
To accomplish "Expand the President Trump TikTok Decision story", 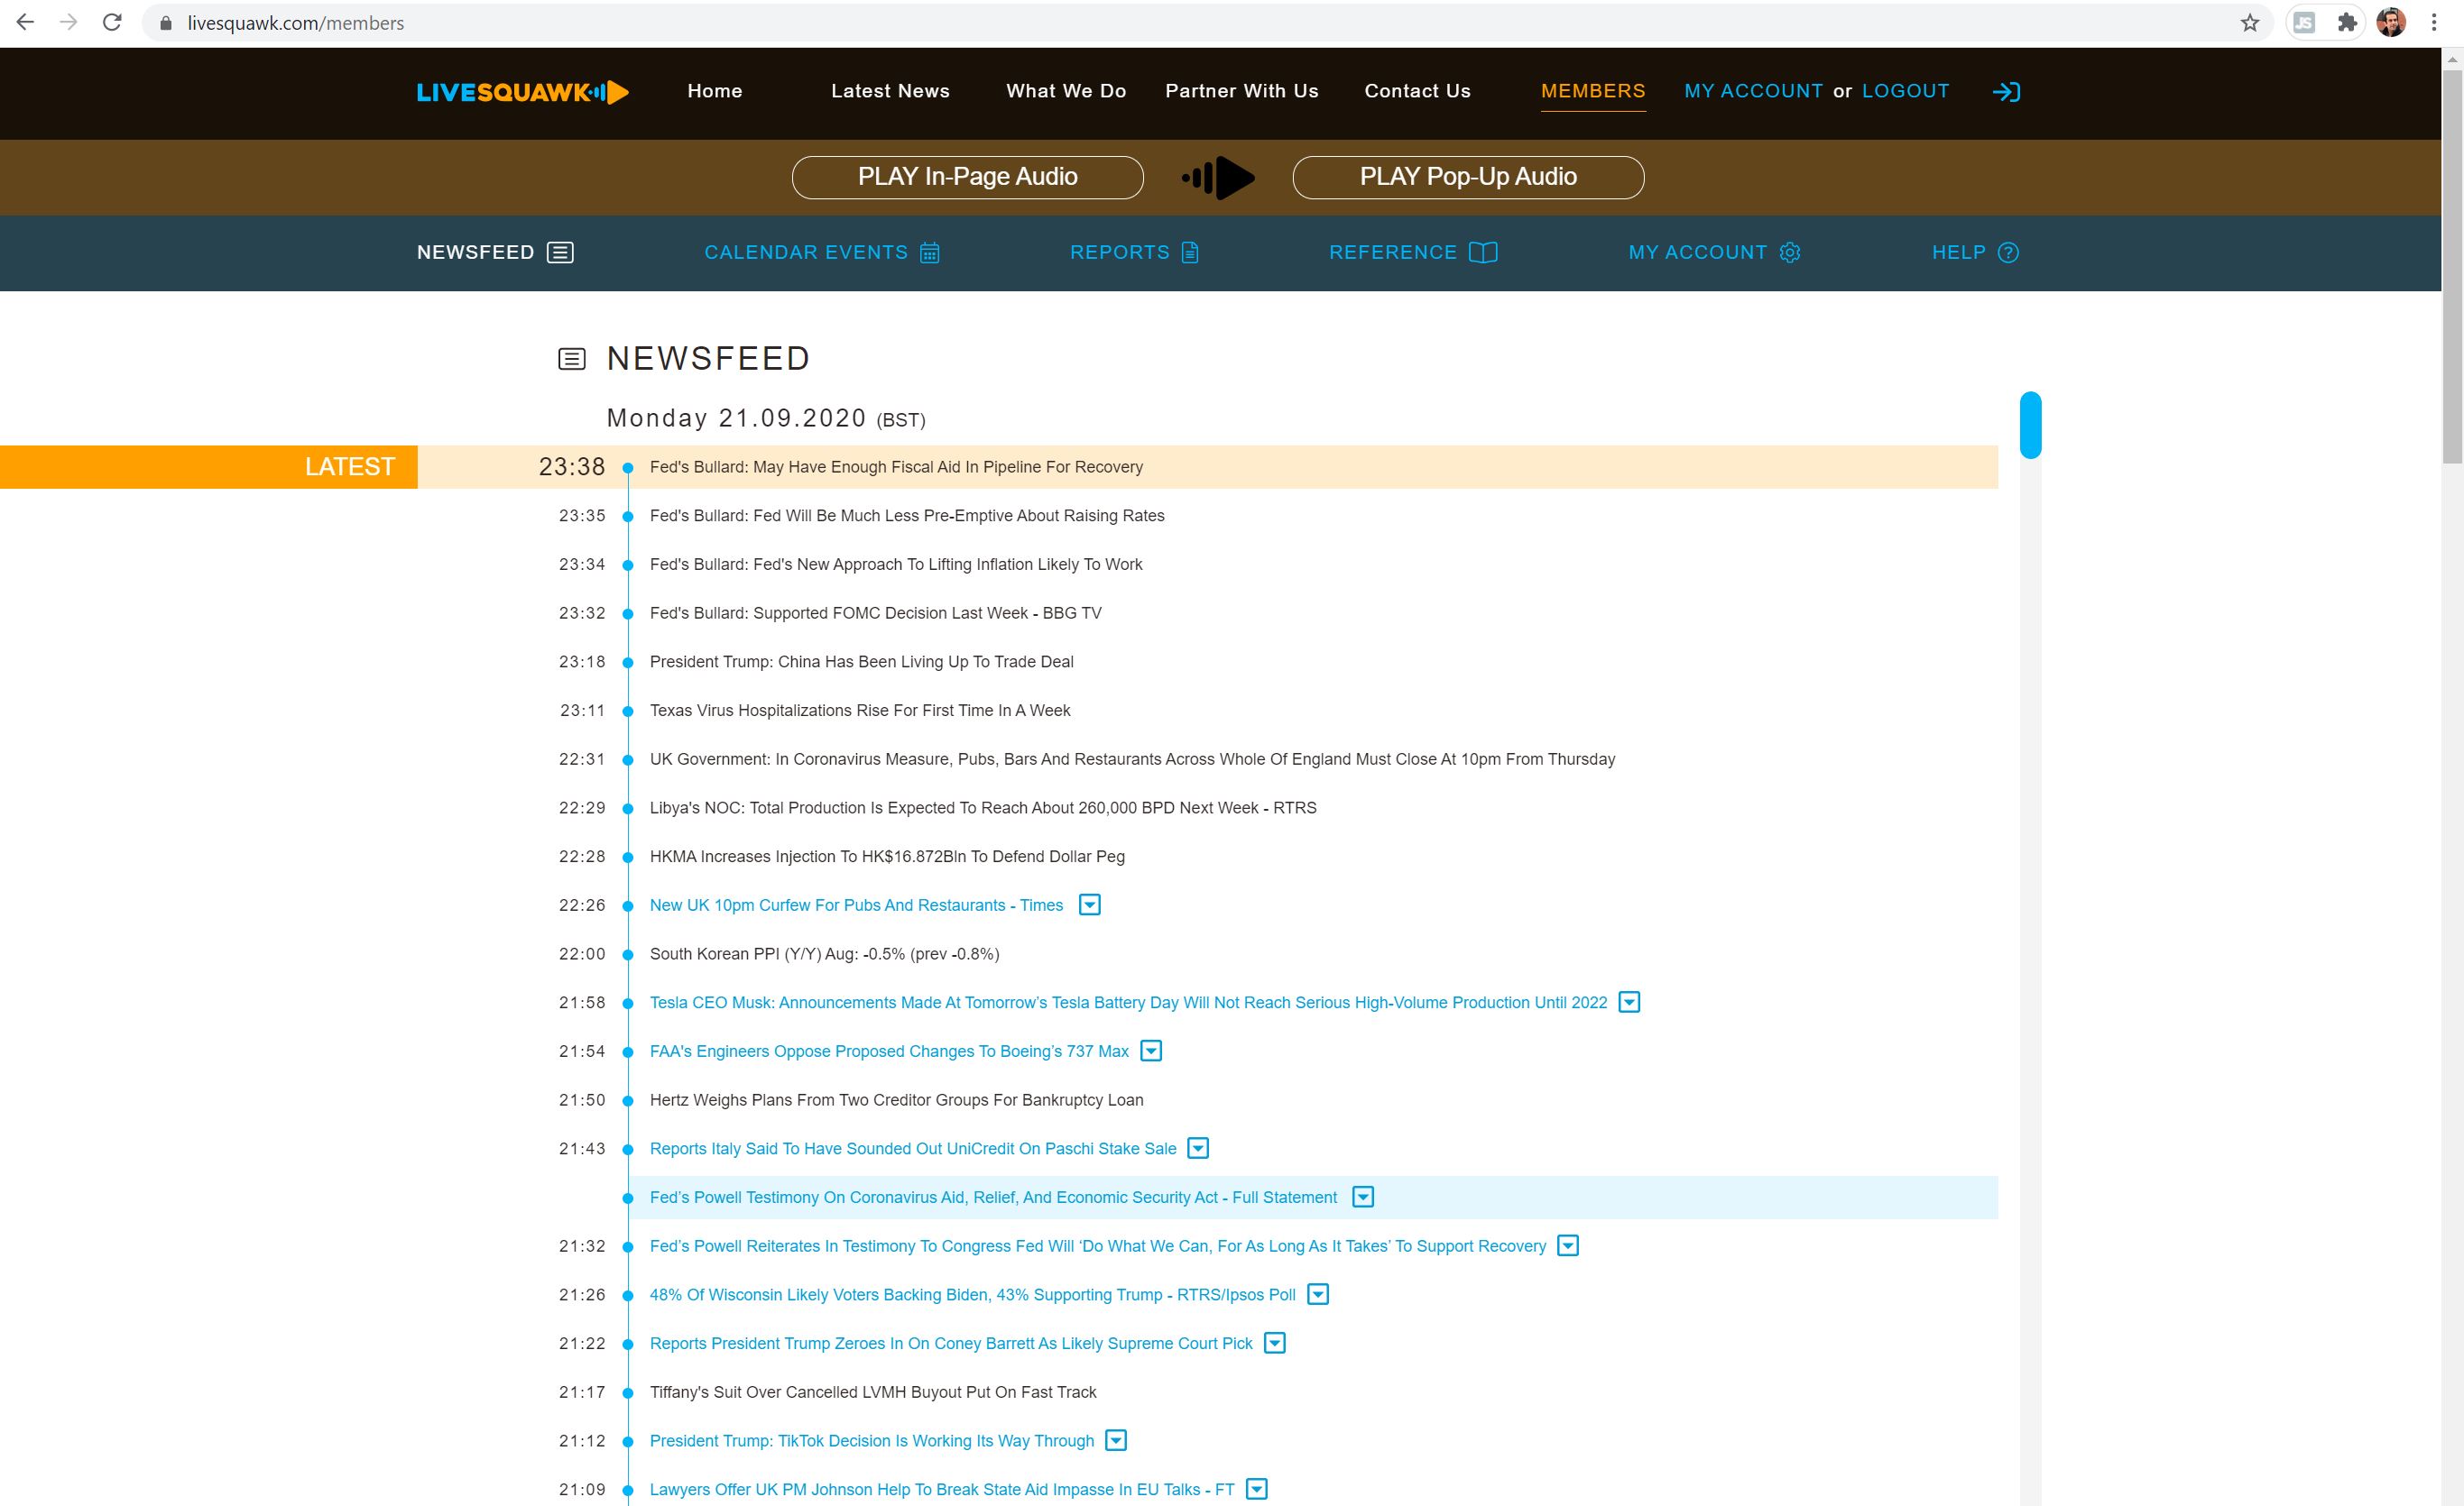I will [1116, 1441].
